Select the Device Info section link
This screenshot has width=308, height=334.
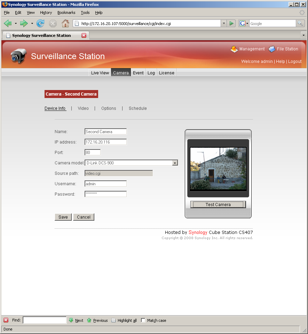pyautogui.click(x=55, y=108)
